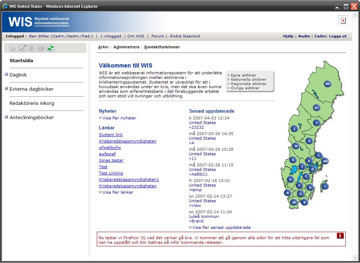
Task: Select the O region marker on map
Action: (x=291, y=179)
